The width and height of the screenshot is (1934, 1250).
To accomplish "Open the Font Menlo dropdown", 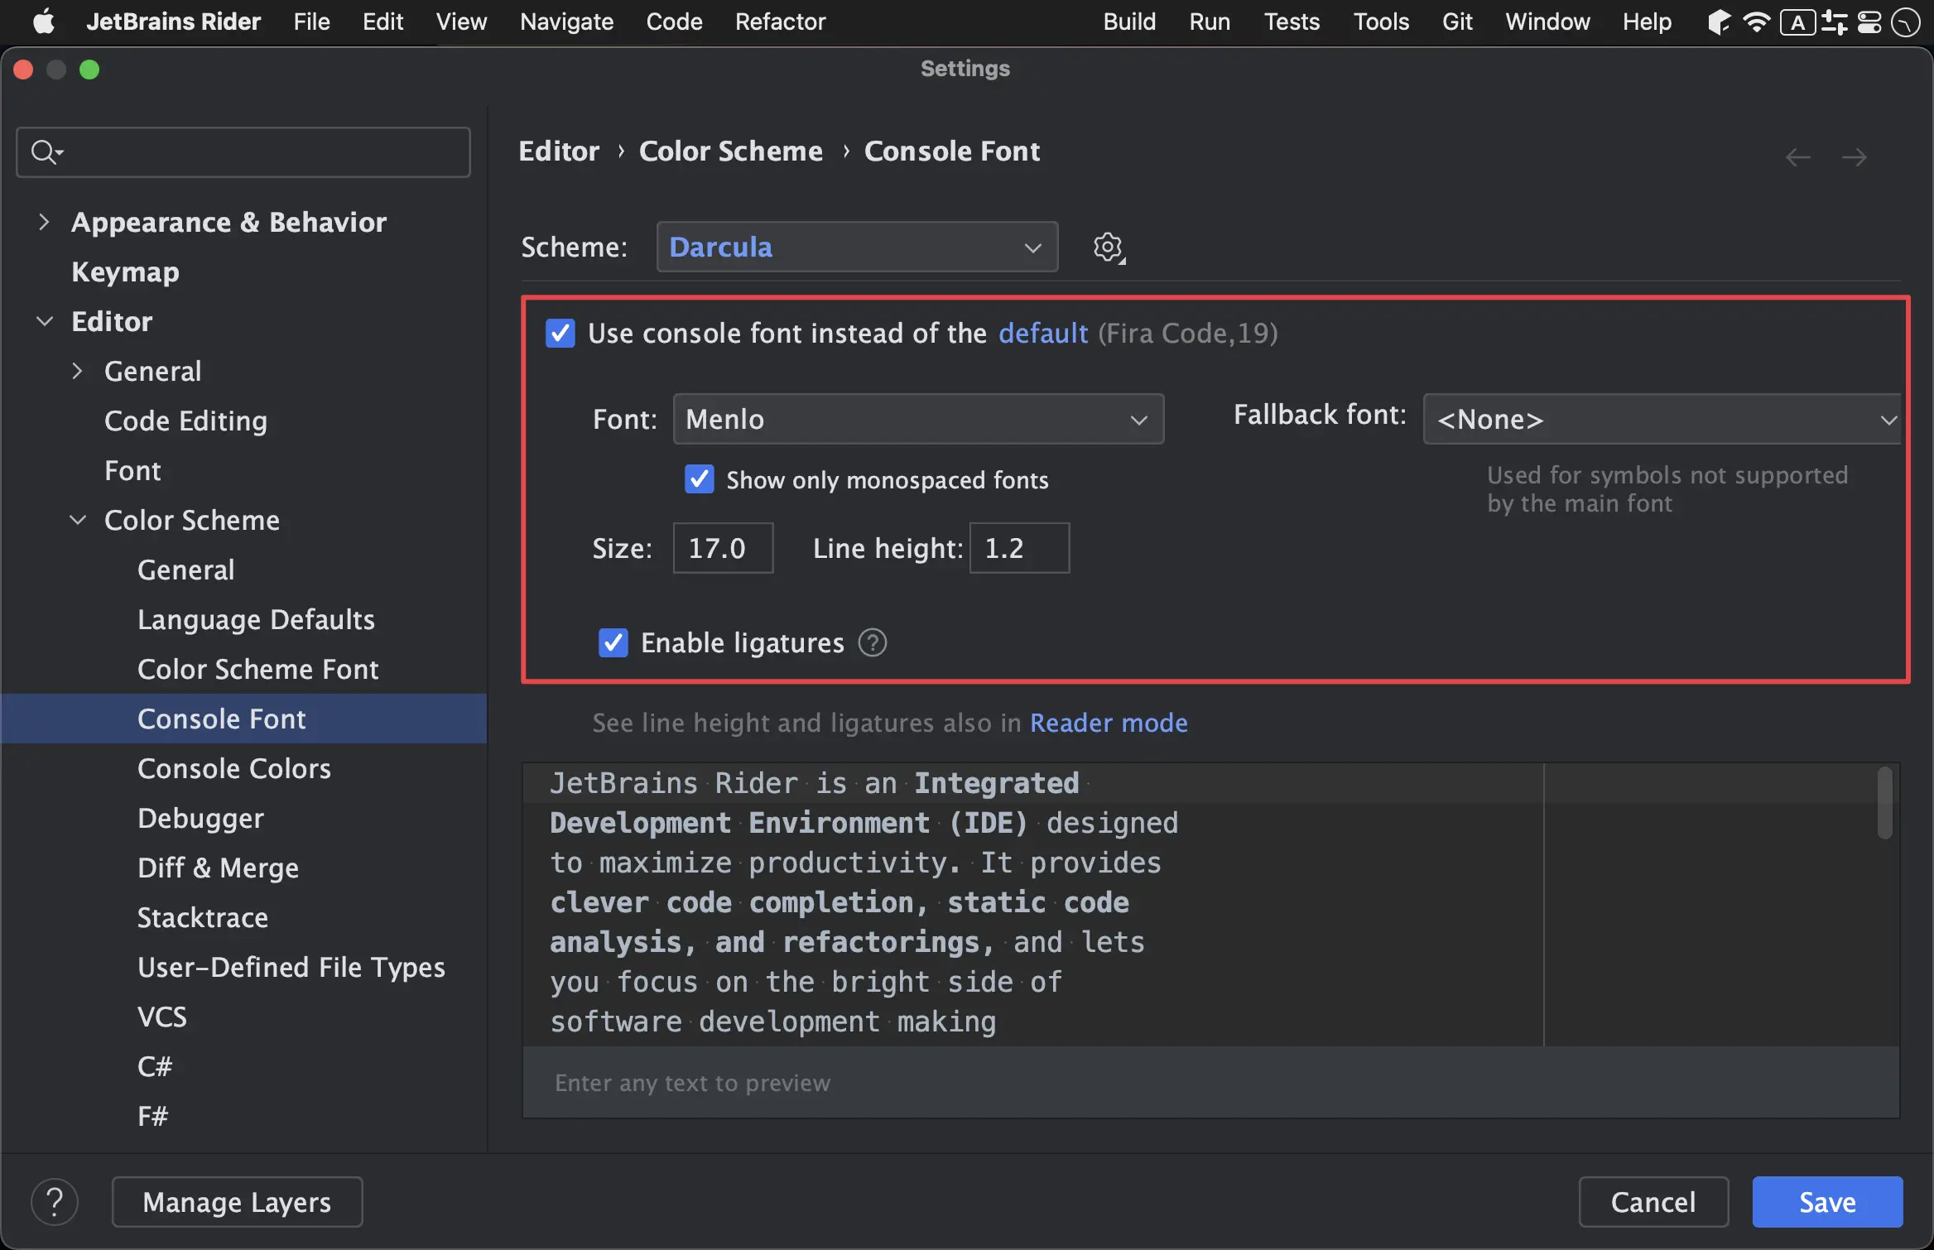I will (x=918, y=419).
